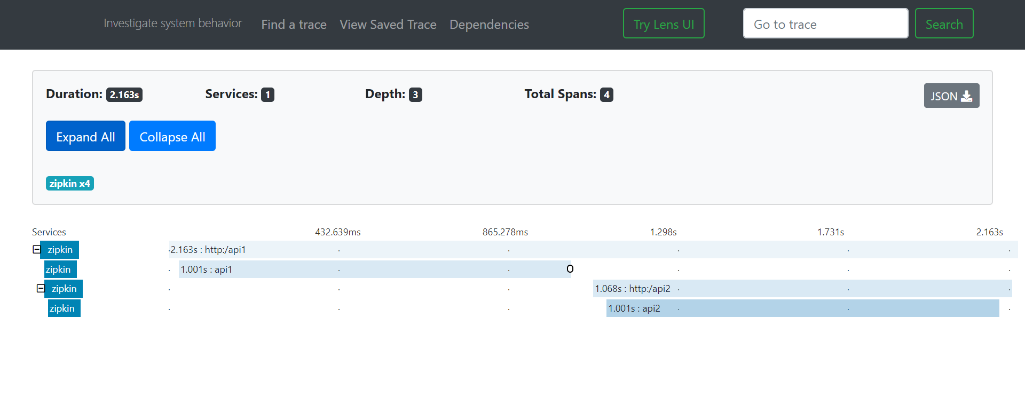The height and width of the screenshot is (420, 1025).
Task: Click the Expand All button
Action: (x=85, y=136)
